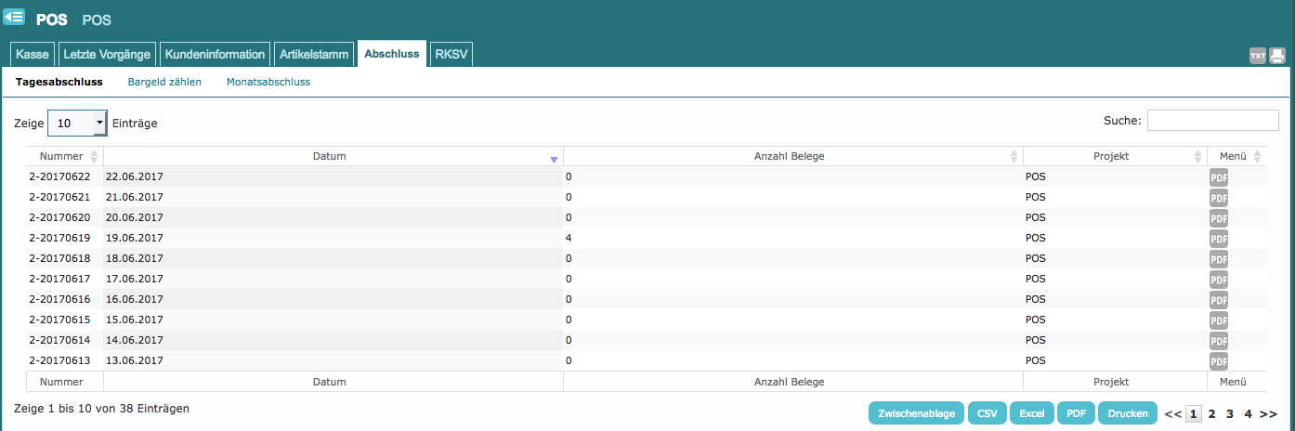Copy table using Zwischenablage button
Image resolution: width=1295 pixels, height=431 pixels.
pyautogui.click(x=916, y=413)
